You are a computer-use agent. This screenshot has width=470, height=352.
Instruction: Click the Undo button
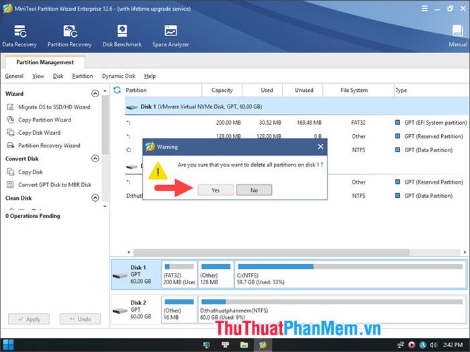coord(81,319)
